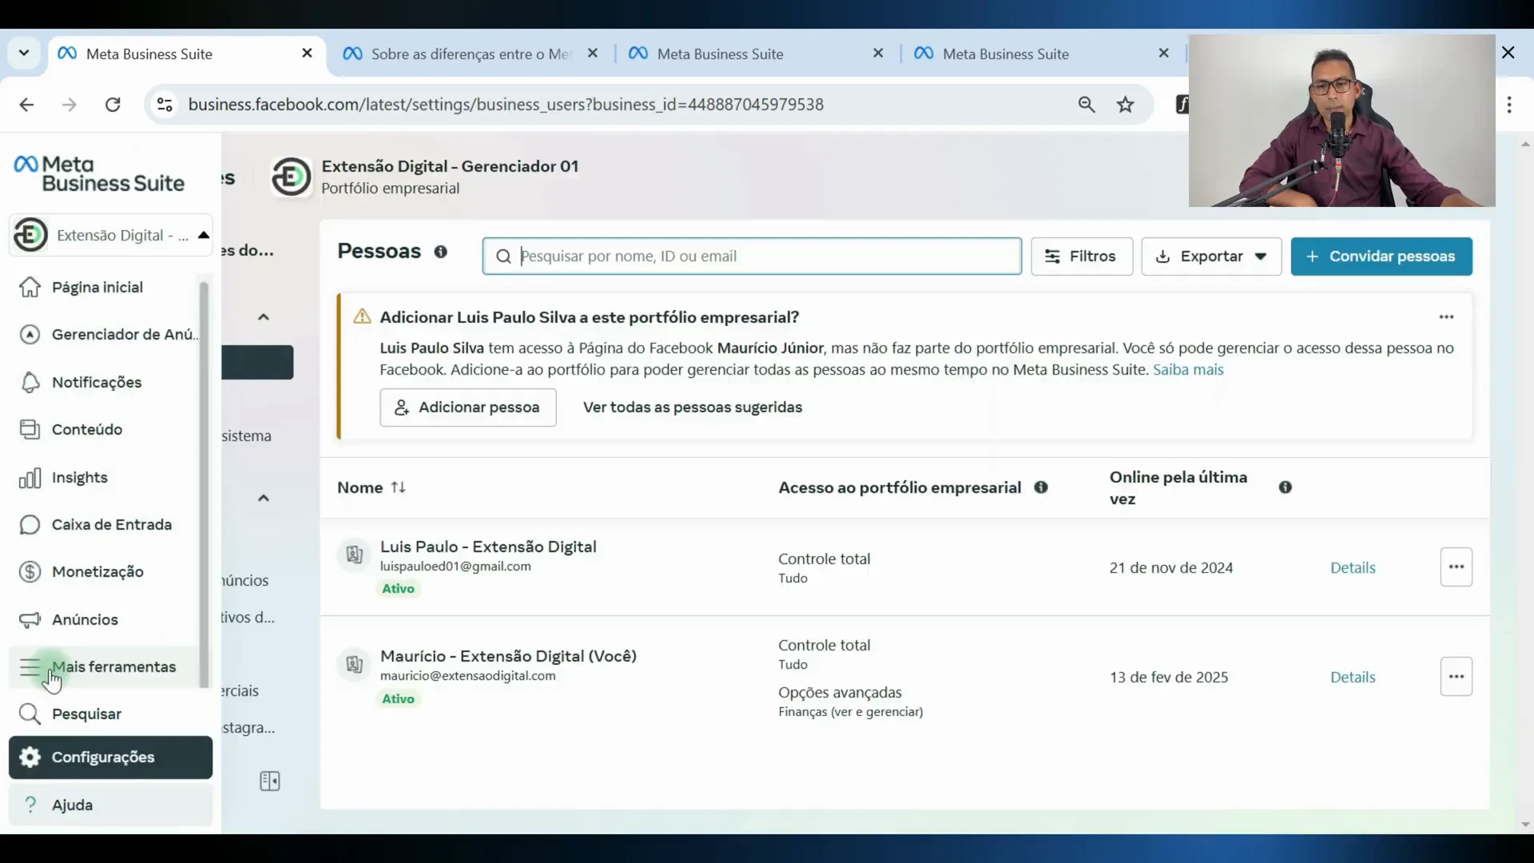The width and height of the screenshot is (1534, 863).
Task: Click the Pesquisar magnifier icon in sidebar
Action: point(30,714)
